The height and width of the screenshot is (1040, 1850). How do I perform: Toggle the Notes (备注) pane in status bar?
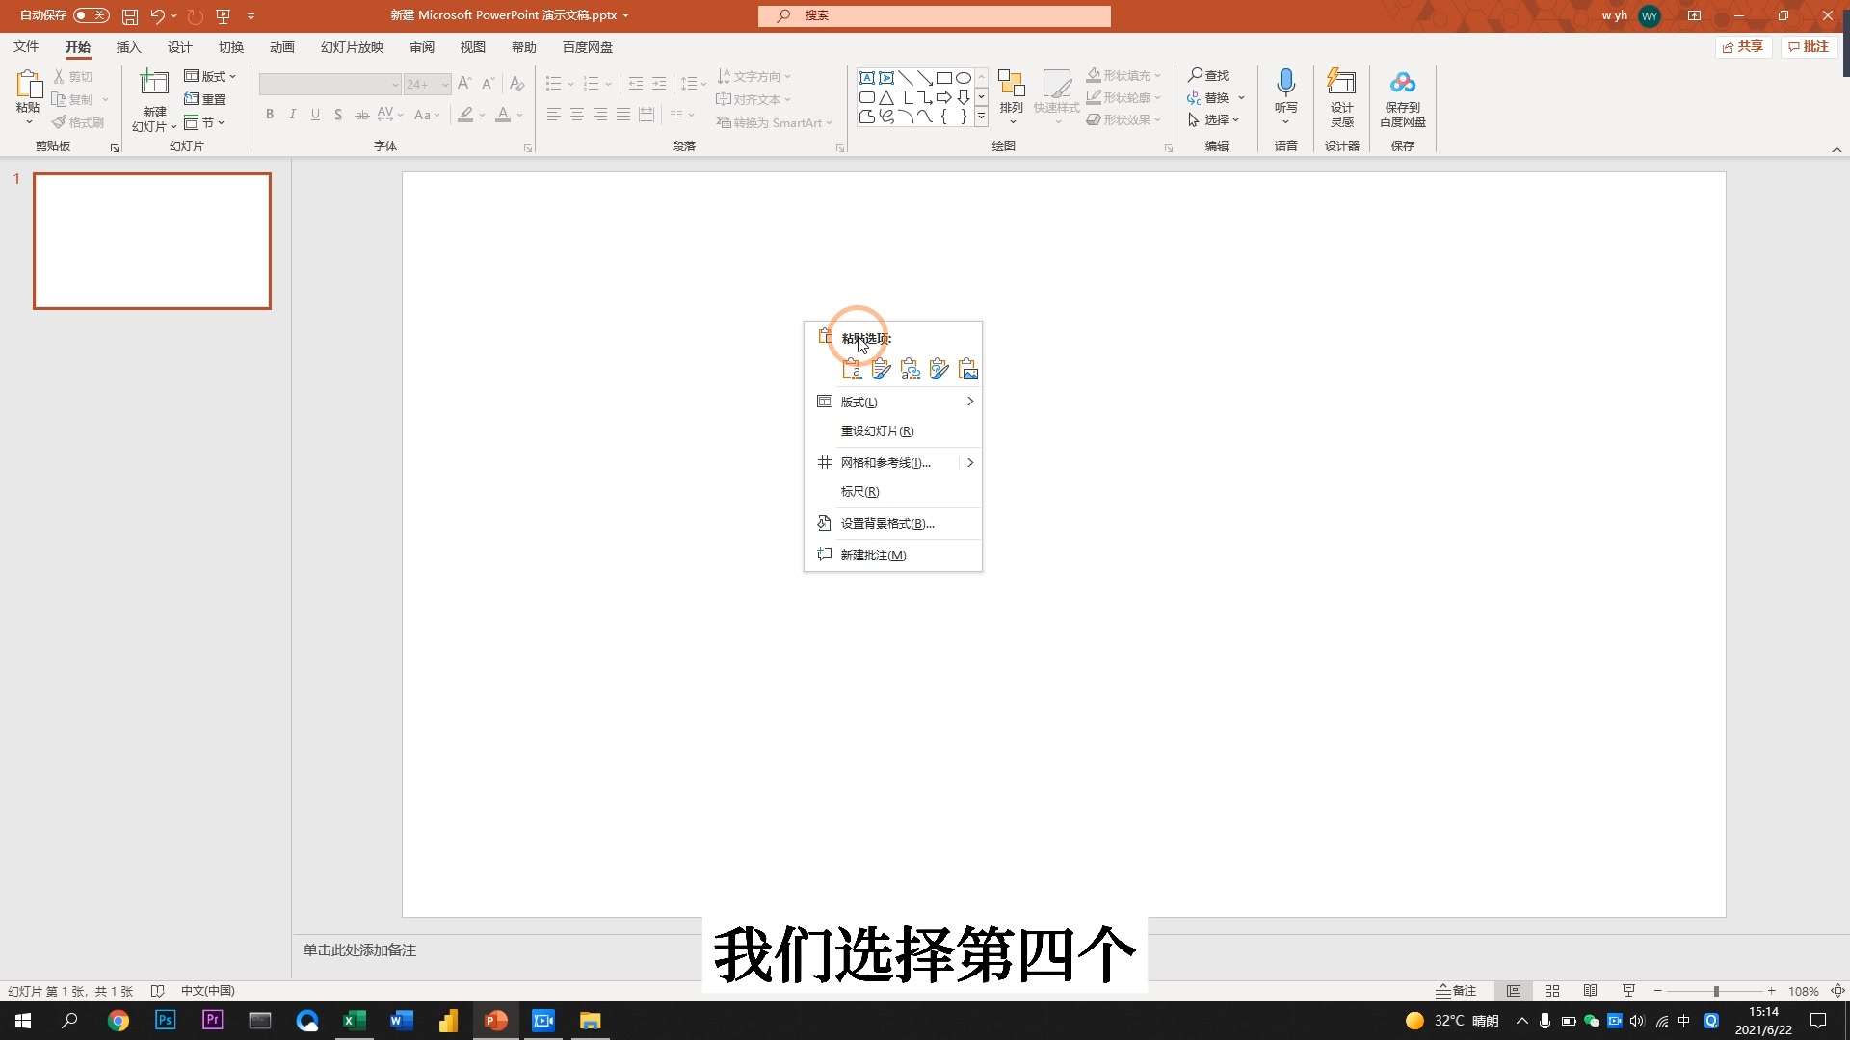tap(1456, 991)
